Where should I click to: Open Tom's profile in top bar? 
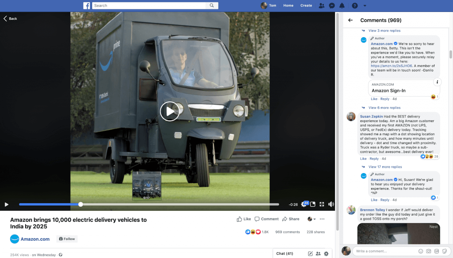click(x=269, y=5)
